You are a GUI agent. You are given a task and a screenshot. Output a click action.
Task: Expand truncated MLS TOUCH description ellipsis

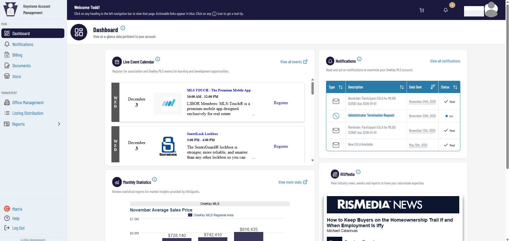tap(253, 114)
